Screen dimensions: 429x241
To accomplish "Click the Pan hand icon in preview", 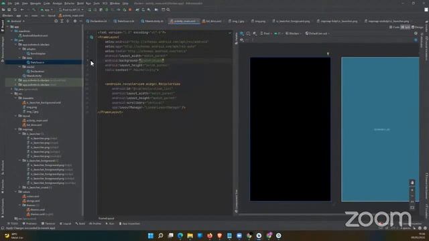I will point(412,183).
